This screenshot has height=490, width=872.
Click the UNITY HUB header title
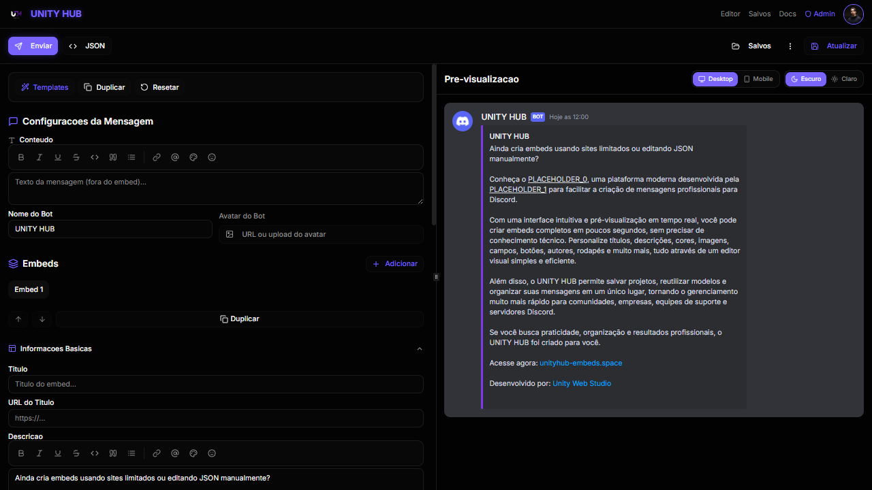coord(56,14)
